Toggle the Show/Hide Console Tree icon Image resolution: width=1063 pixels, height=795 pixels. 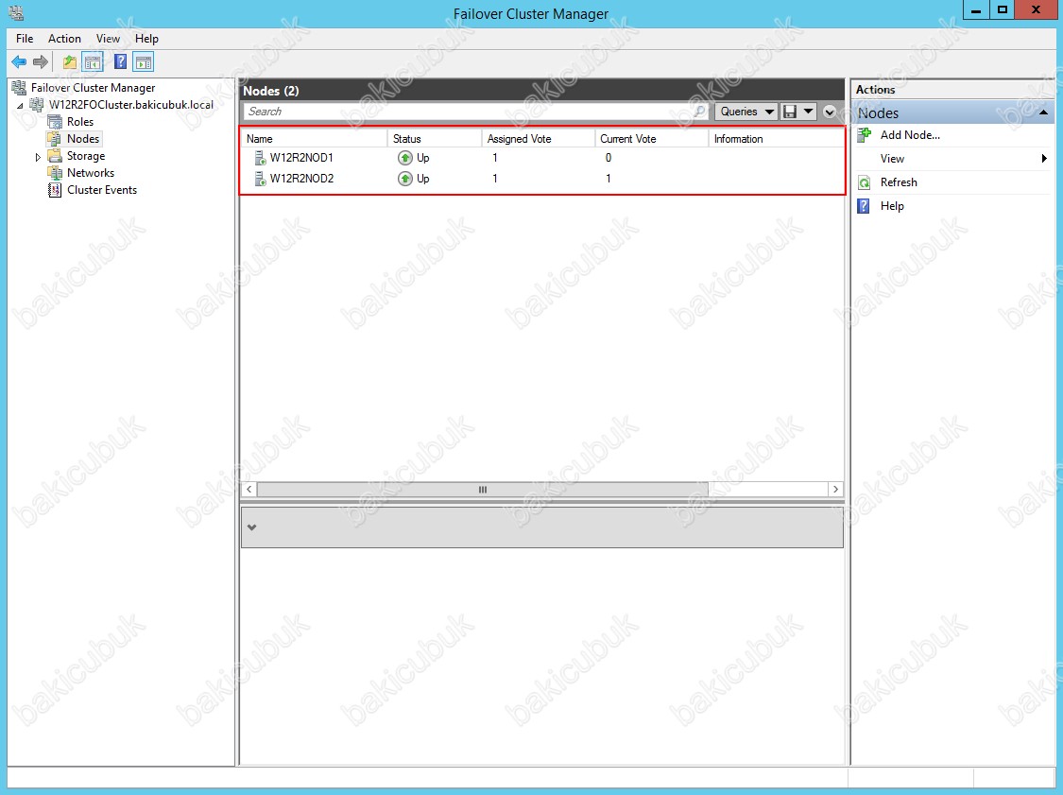93,62
